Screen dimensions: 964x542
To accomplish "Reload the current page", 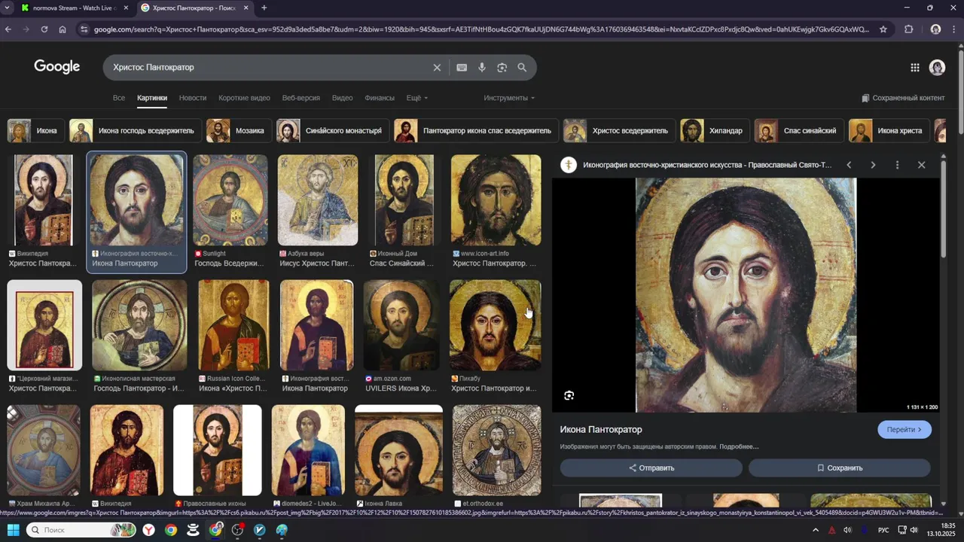I will tap(44, 29).
